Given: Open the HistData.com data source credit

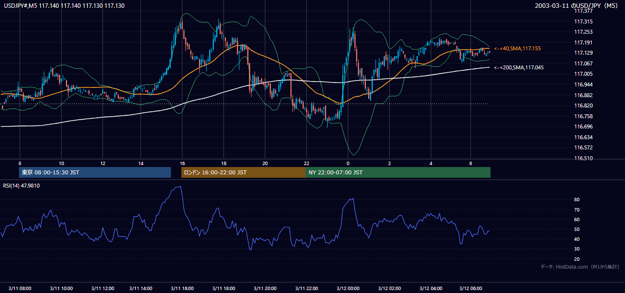Looking at the screenshot, I should 580,267.
